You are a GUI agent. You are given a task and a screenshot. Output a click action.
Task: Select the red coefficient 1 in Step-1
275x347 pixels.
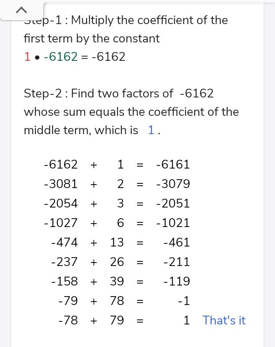(27, 57)
